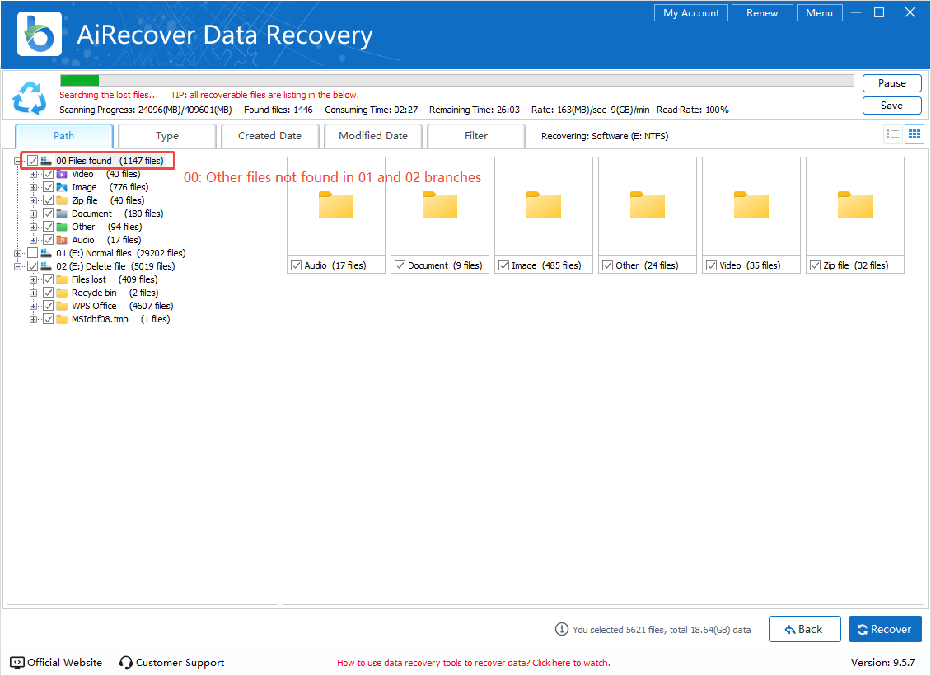Check the 01 (E:) Normal files checkbox
Image resolution: width=931 pixels, height=676 pixels.
tap(33, 253)
